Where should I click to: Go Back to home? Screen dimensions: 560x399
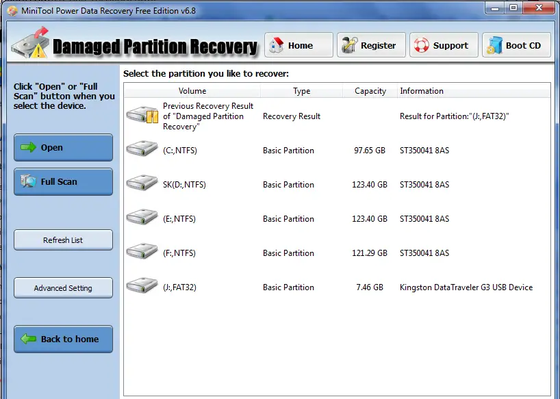point(63,339)
